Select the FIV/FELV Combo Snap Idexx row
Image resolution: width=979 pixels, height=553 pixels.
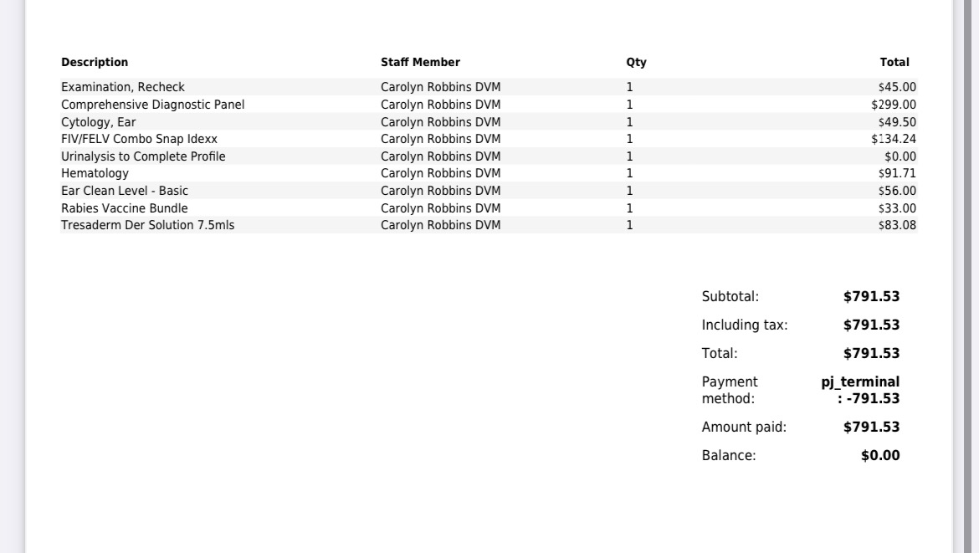(x=139, y=139)
